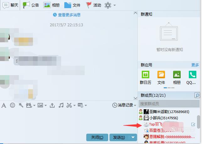Click 小脚兵's avatar thumbnail
The width and height of the screenshot is (202, 144).
click(146, 118)
